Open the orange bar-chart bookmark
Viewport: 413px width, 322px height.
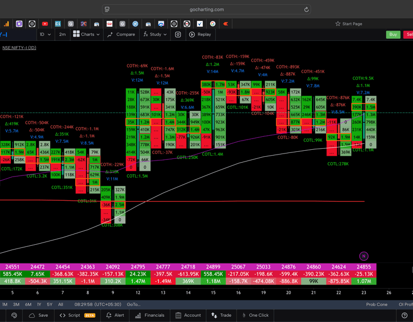click(x=6, y=24)
